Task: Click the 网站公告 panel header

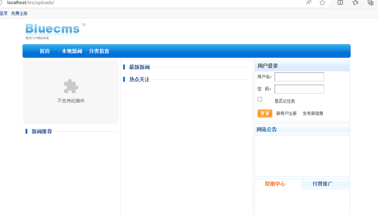Action: (302, 129)
